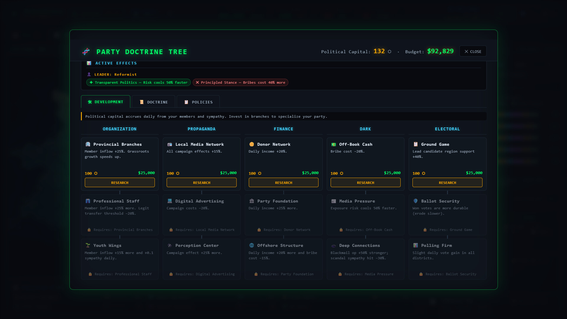The image size is (567, 319).
Task: Click the Perception Center card title
Action: [197, 245]
